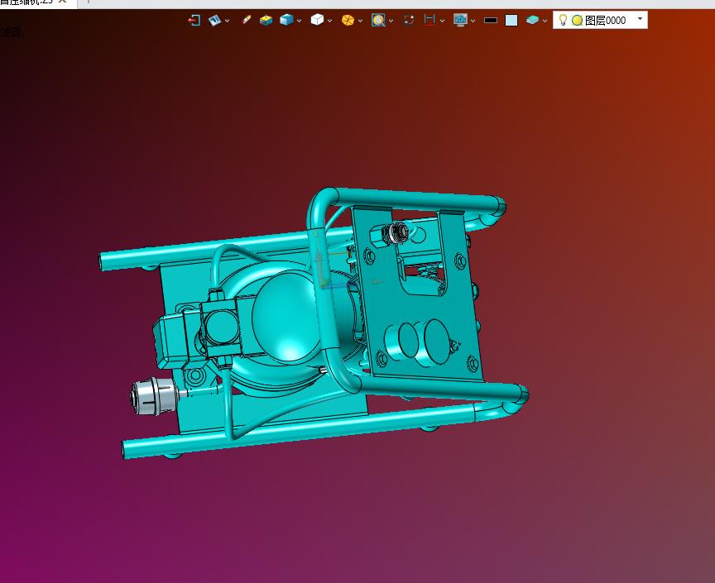Viewport: 715px width, 583px height.
Task: Activate the magnifier zoom tool
Action: click(x=377, y=20)
